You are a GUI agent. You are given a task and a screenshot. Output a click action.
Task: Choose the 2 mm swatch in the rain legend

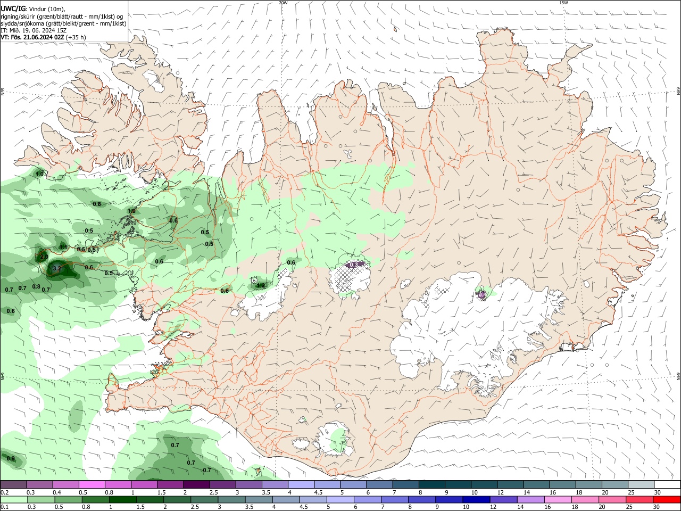178,499
